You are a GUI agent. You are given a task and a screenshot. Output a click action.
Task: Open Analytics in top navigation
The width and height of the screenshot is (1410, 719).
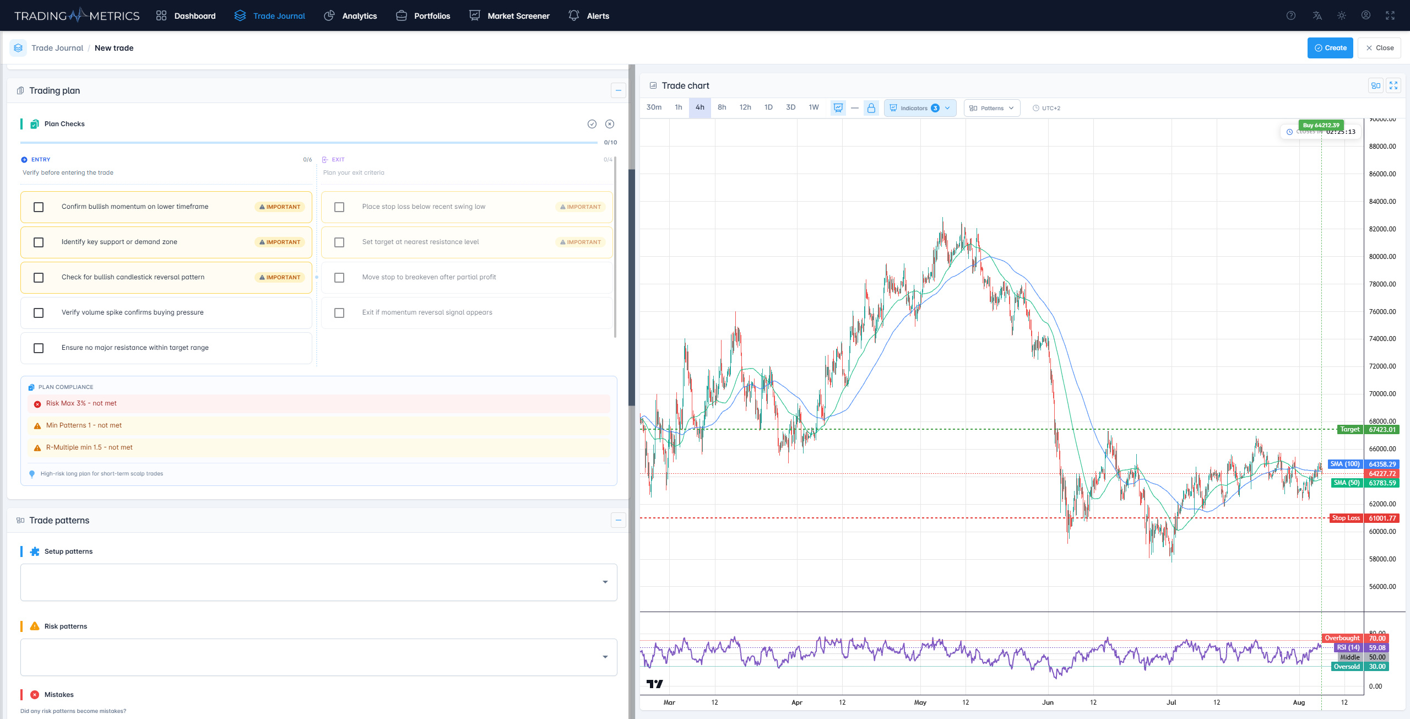point(350,15)
